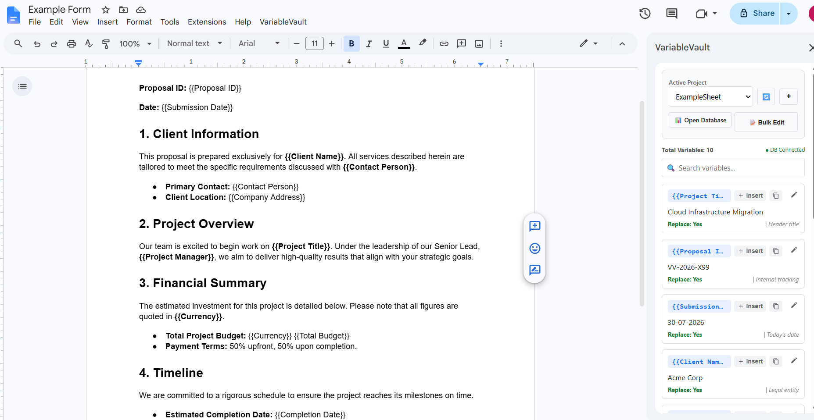Open the Format menu

pyautogui.click(x=139, y=22)
